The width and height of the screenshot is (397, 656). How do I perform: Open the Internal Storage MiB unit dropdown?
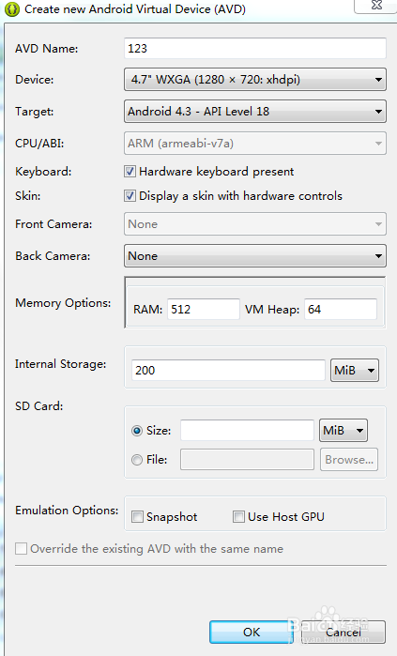(x=355, y=371)
